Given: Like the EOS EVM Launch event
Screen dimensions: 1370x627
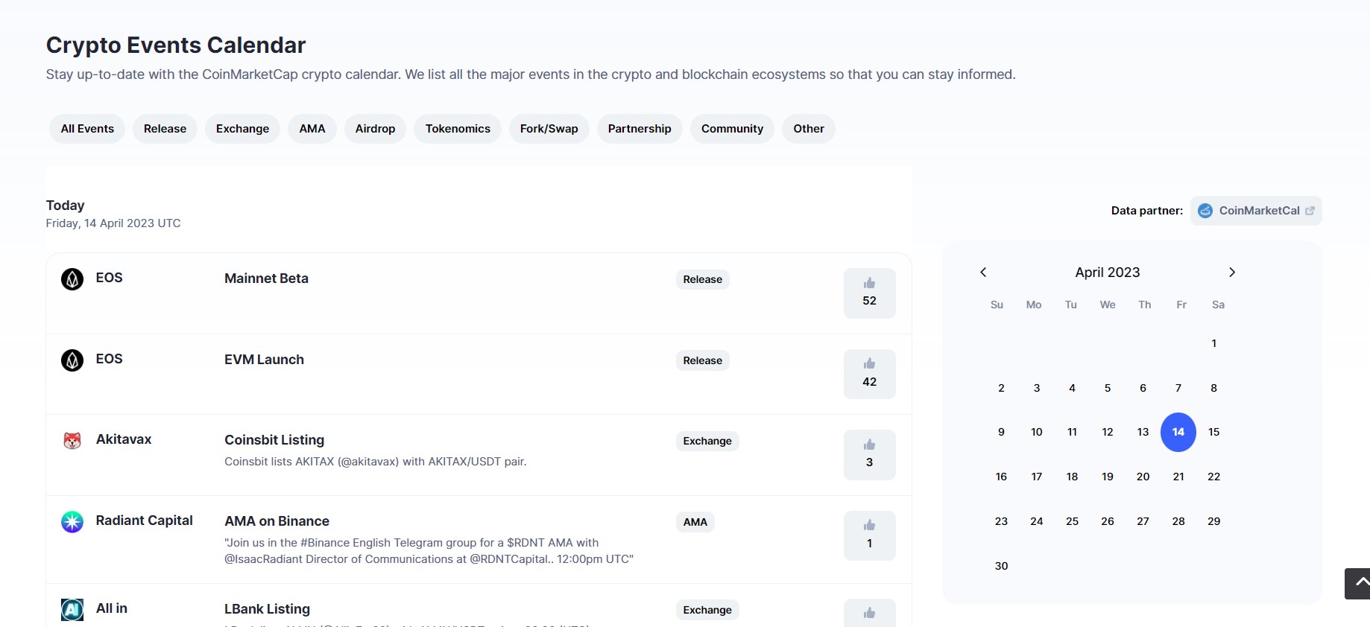Looking at the screenshot, I should (x=869, y=374).
